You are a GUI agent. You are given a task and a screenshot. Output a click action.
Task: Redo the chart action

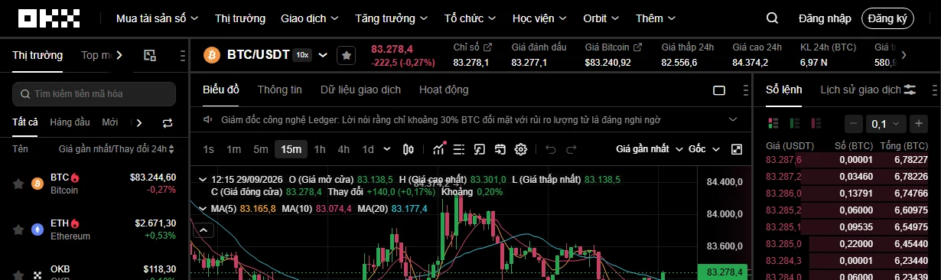572,149
